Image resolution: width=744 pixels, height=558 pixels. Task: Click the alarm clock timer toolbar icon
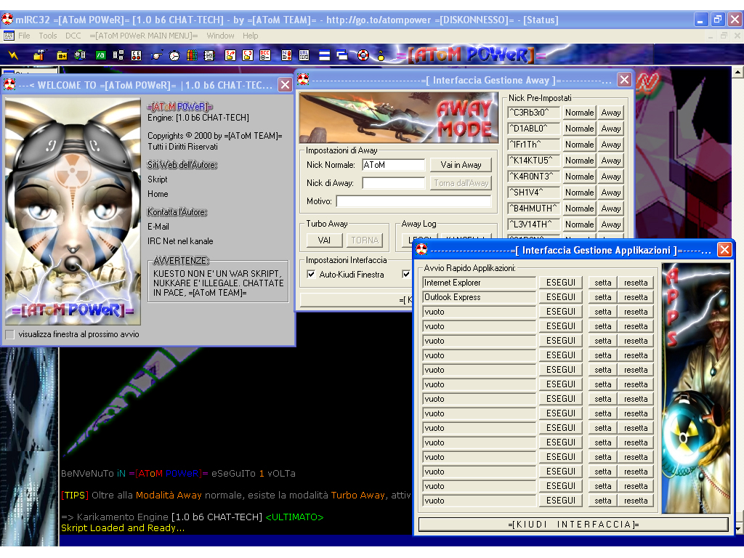coord(174,54)
